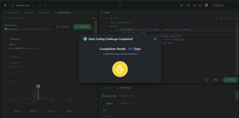This screenshot has height=118, width=239.
Task: Click the Editorial button beside Accepted
Action: click(x=63, y=27)
